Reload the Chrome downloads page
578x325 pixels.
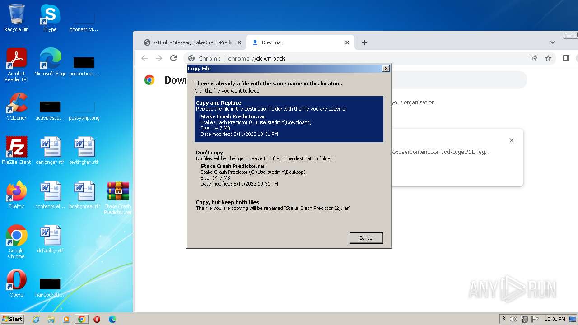point(173,58)
